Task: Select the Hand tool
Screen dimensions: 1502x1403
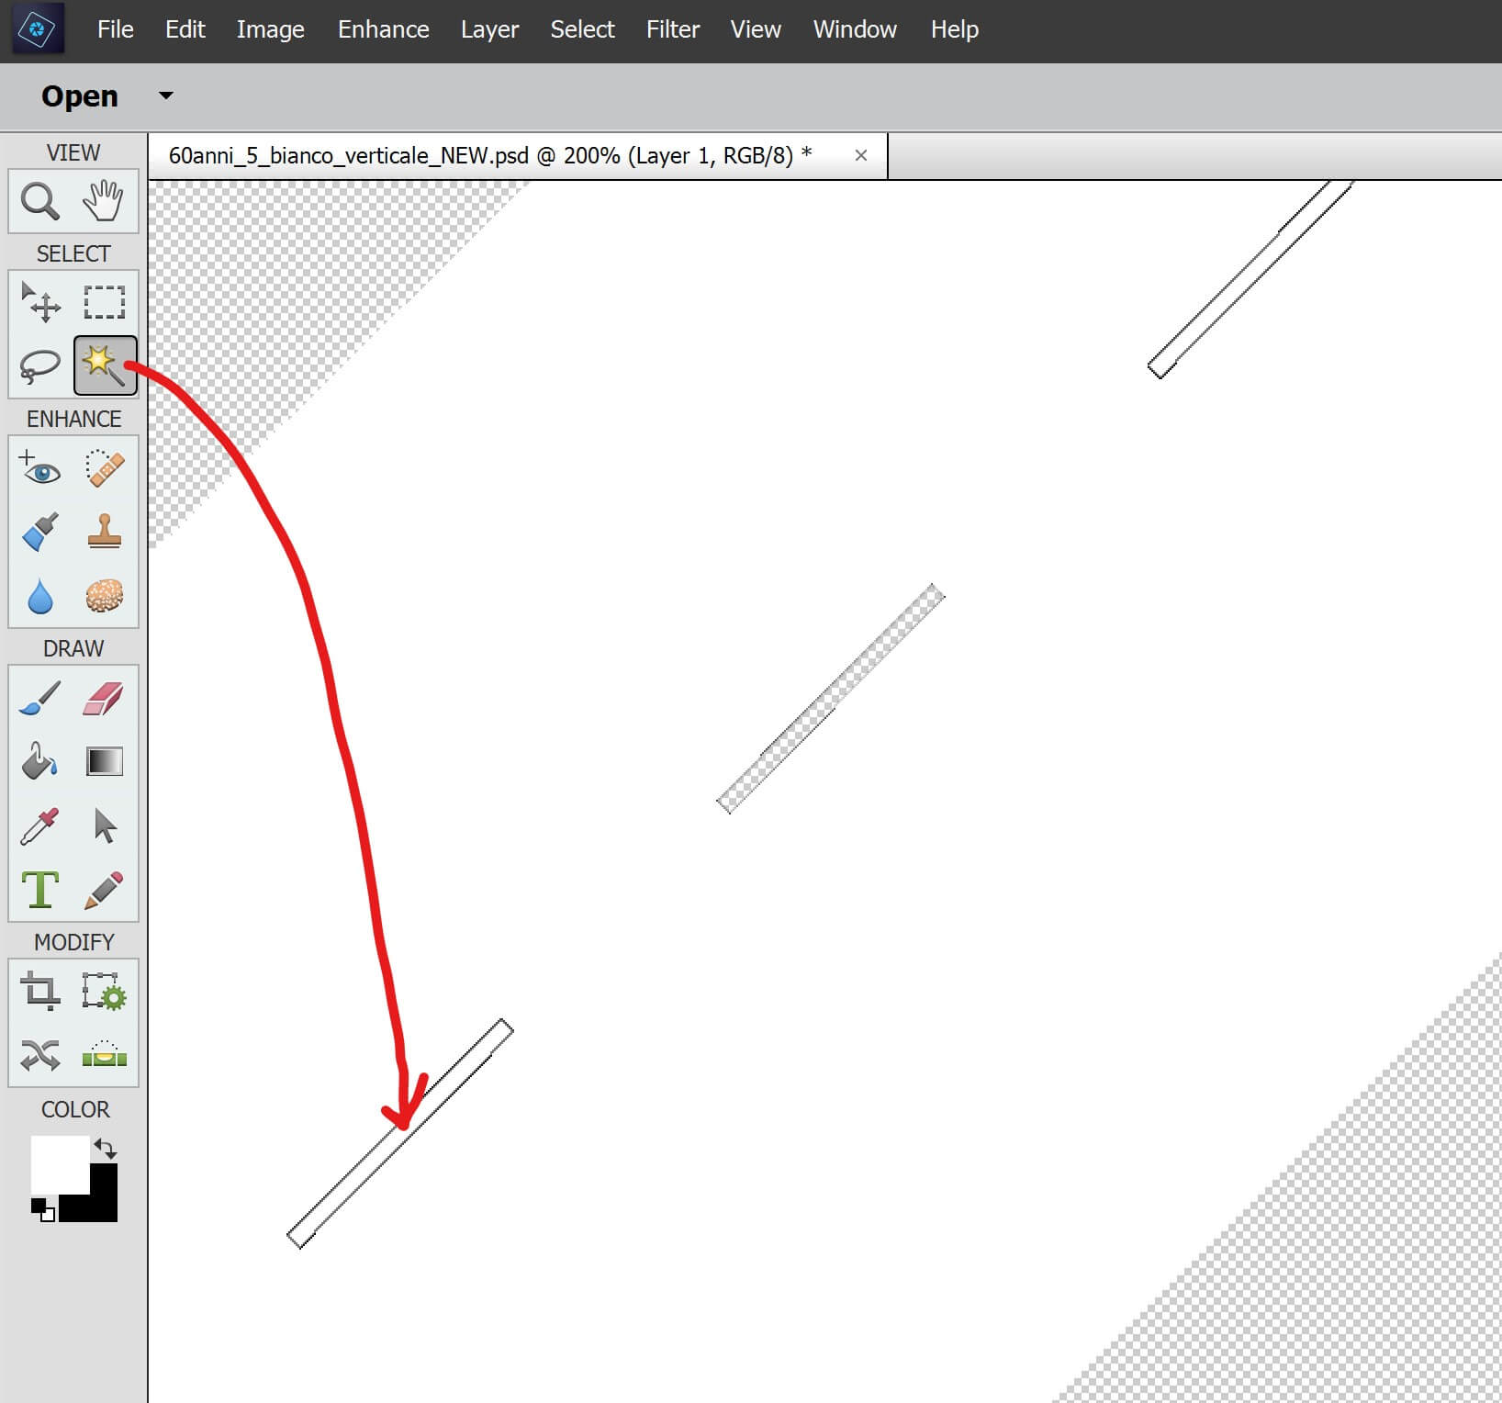Action: pyautogui.click(x=104, y=201)
